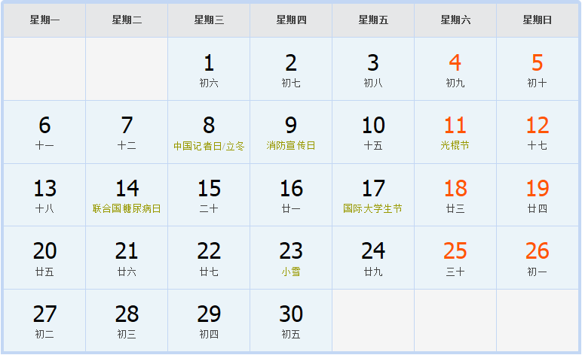Select date 10 labeled 十五

click(x=373, y=132)
